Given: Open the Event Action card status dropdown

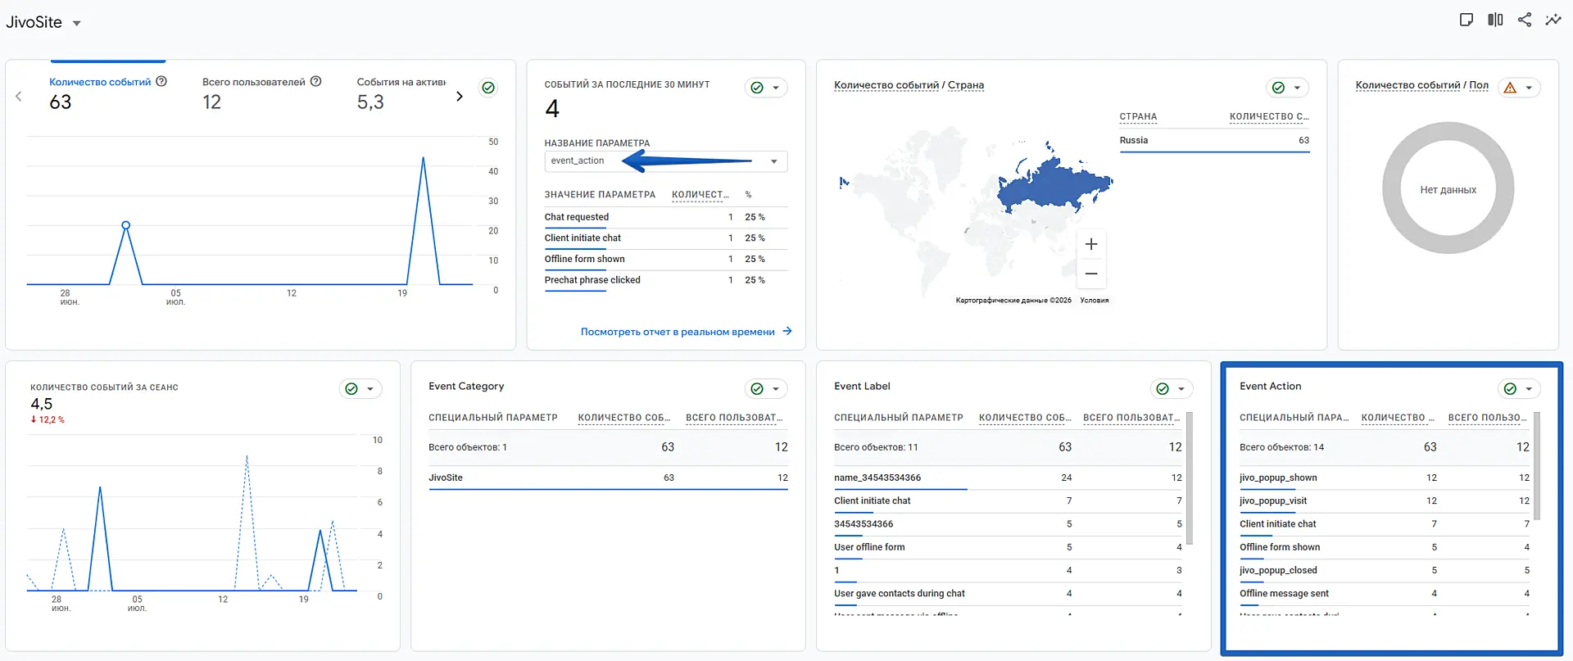Looking at the screenshot, I should 1519,389.
